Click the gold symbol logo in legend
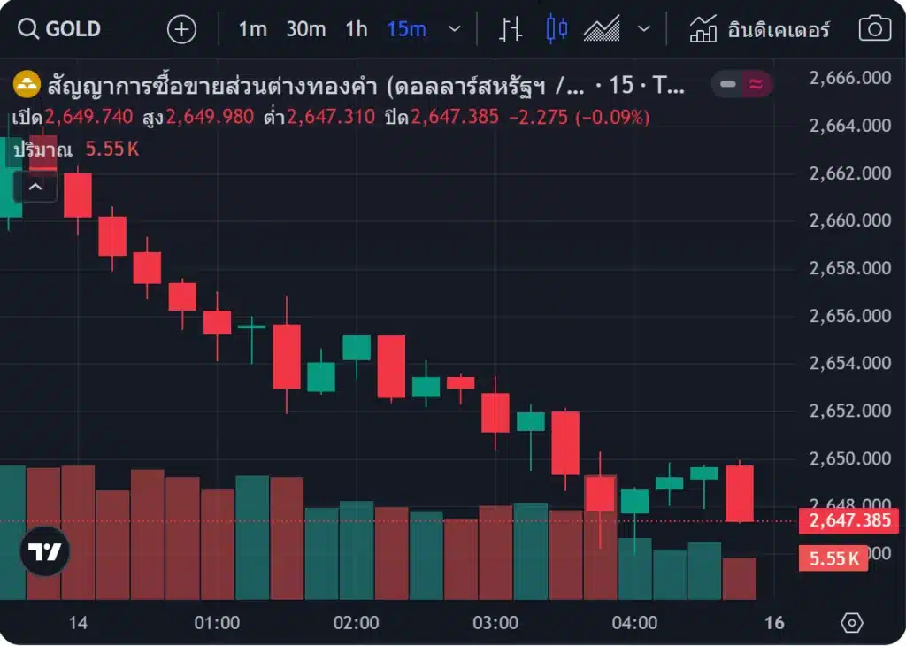Screen dimensions: 906x646 click(27, 85)
